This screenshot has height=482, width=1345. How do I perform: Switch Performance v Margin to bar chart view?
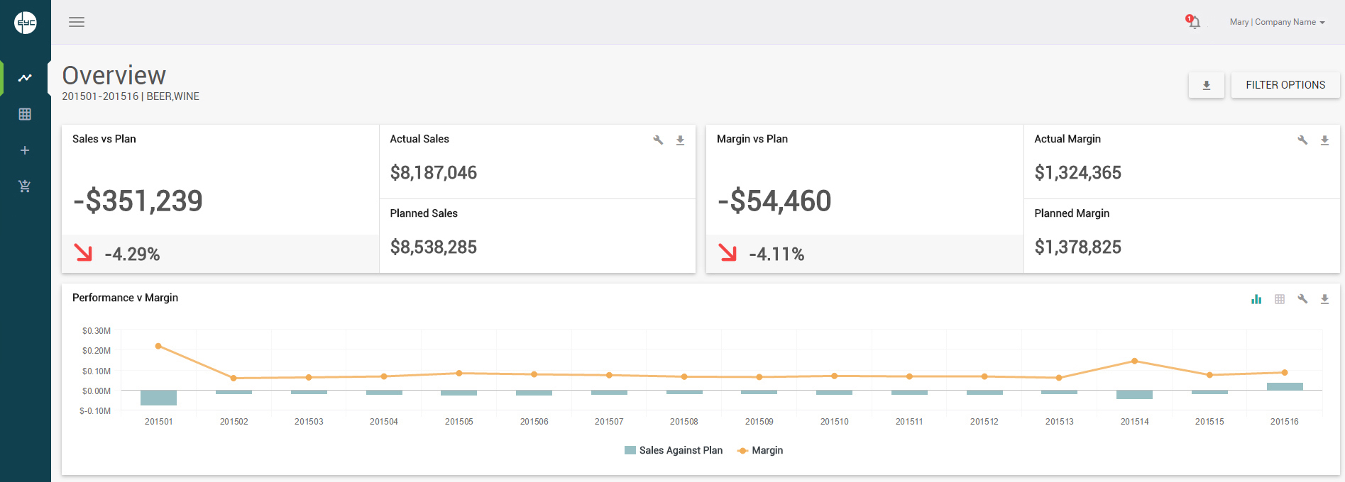pos(1256,299)
